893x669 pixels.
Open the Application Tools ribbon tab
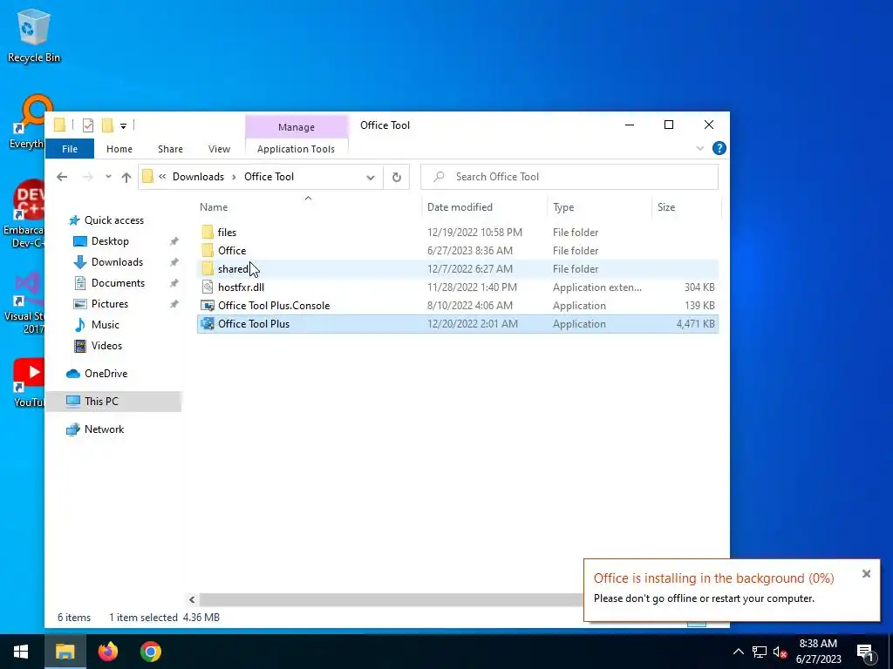click(x=297, y=149)
